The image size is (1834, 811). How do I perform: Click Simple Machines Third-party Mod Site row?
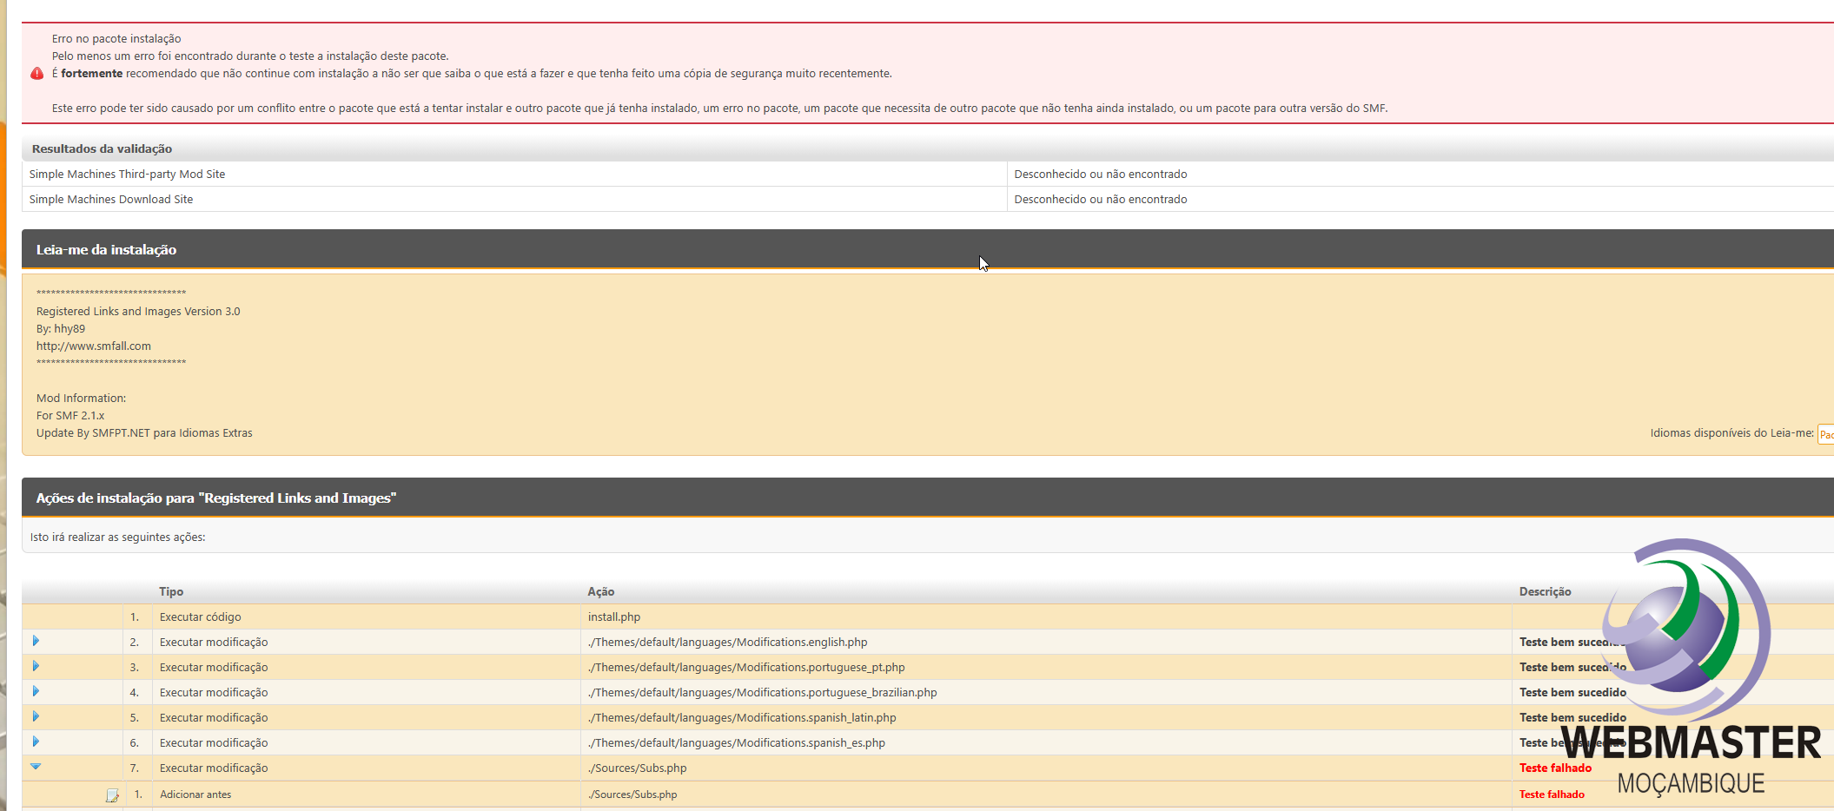[127, 174]
